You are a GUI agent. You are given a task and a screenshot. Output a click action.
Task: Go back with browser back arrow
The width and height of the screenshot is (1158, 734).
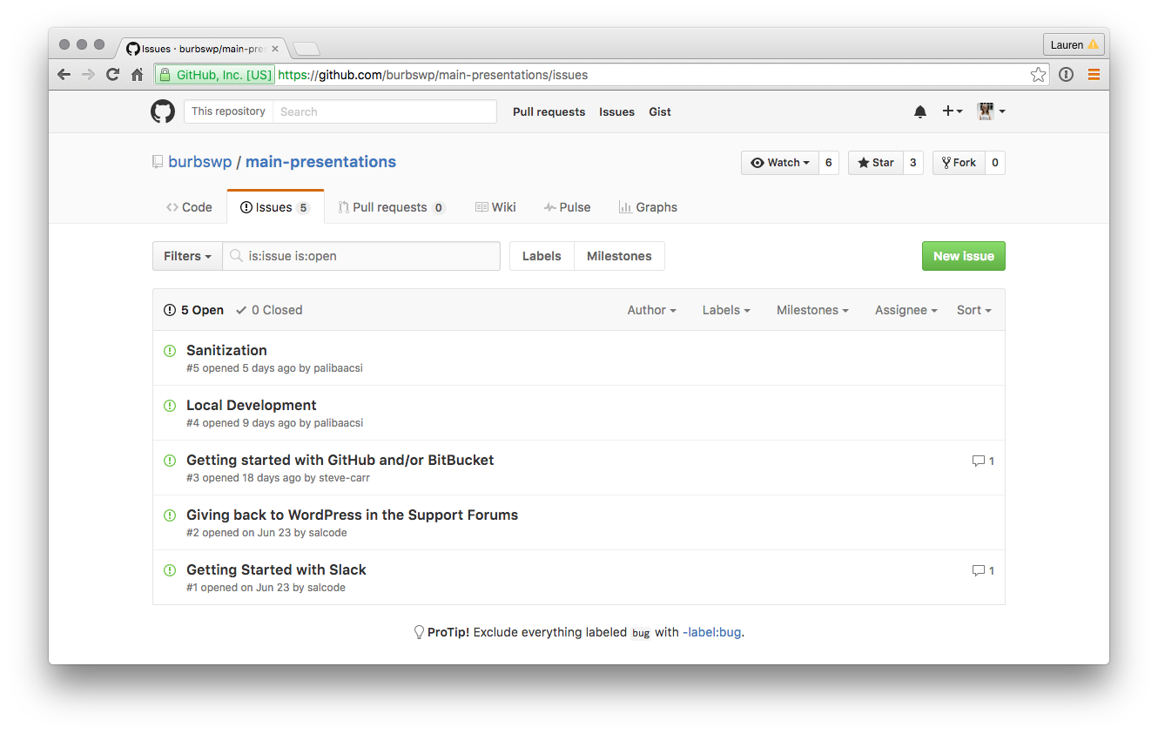[64, 75]
